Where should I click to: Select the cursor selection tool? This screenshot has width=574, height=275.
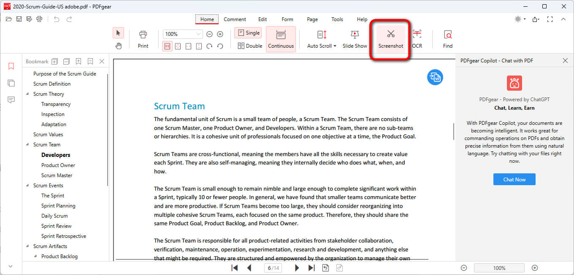(118, 32)
